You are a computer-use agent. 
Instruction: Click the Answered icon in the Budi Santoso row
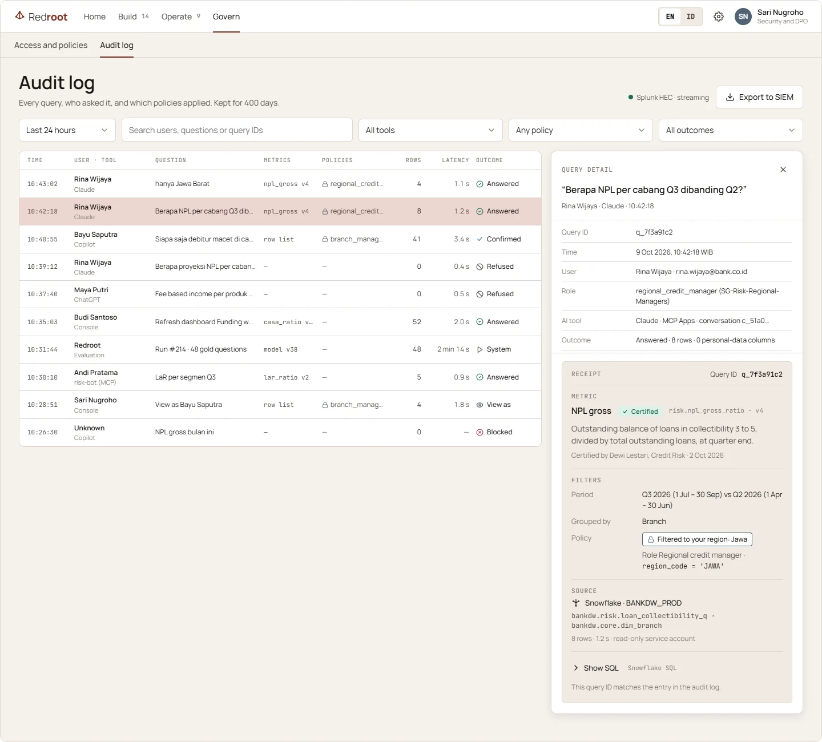tap(480, 322)
